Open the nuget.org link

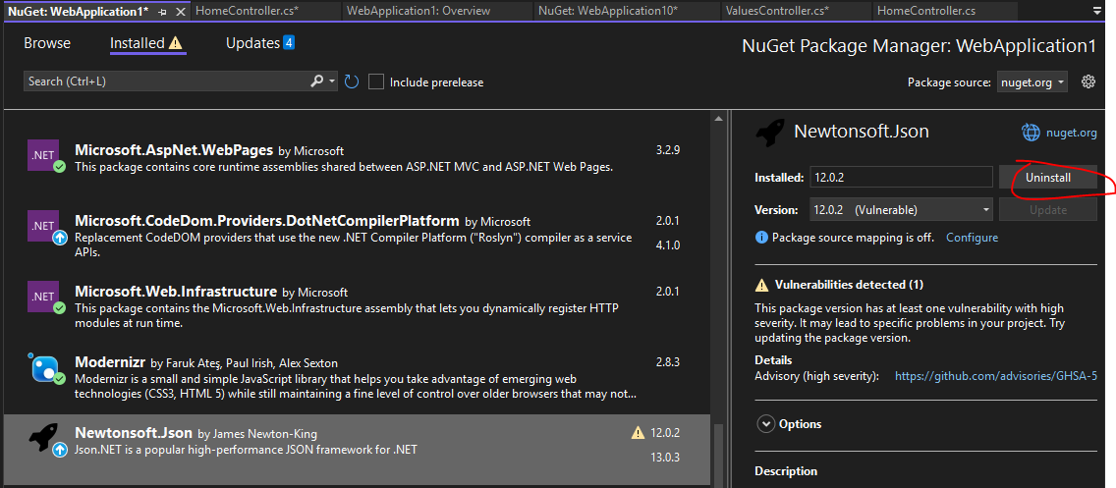[x=1071, y=133]
